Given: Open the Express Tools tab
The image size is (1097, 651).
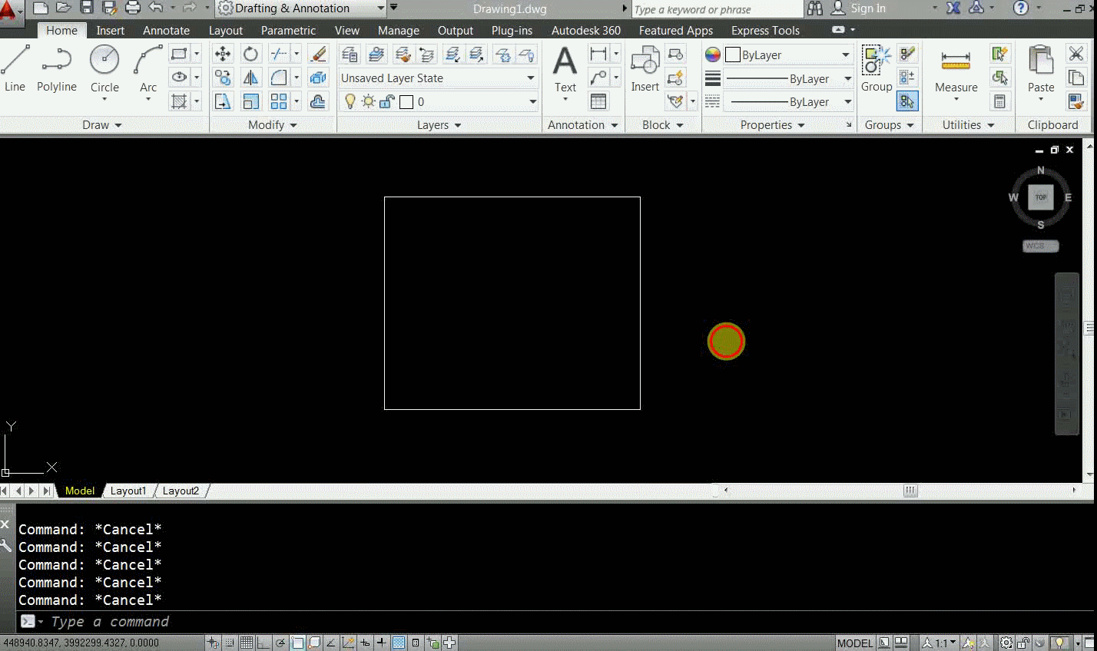Looking at the screenshot, I should 765,31.
